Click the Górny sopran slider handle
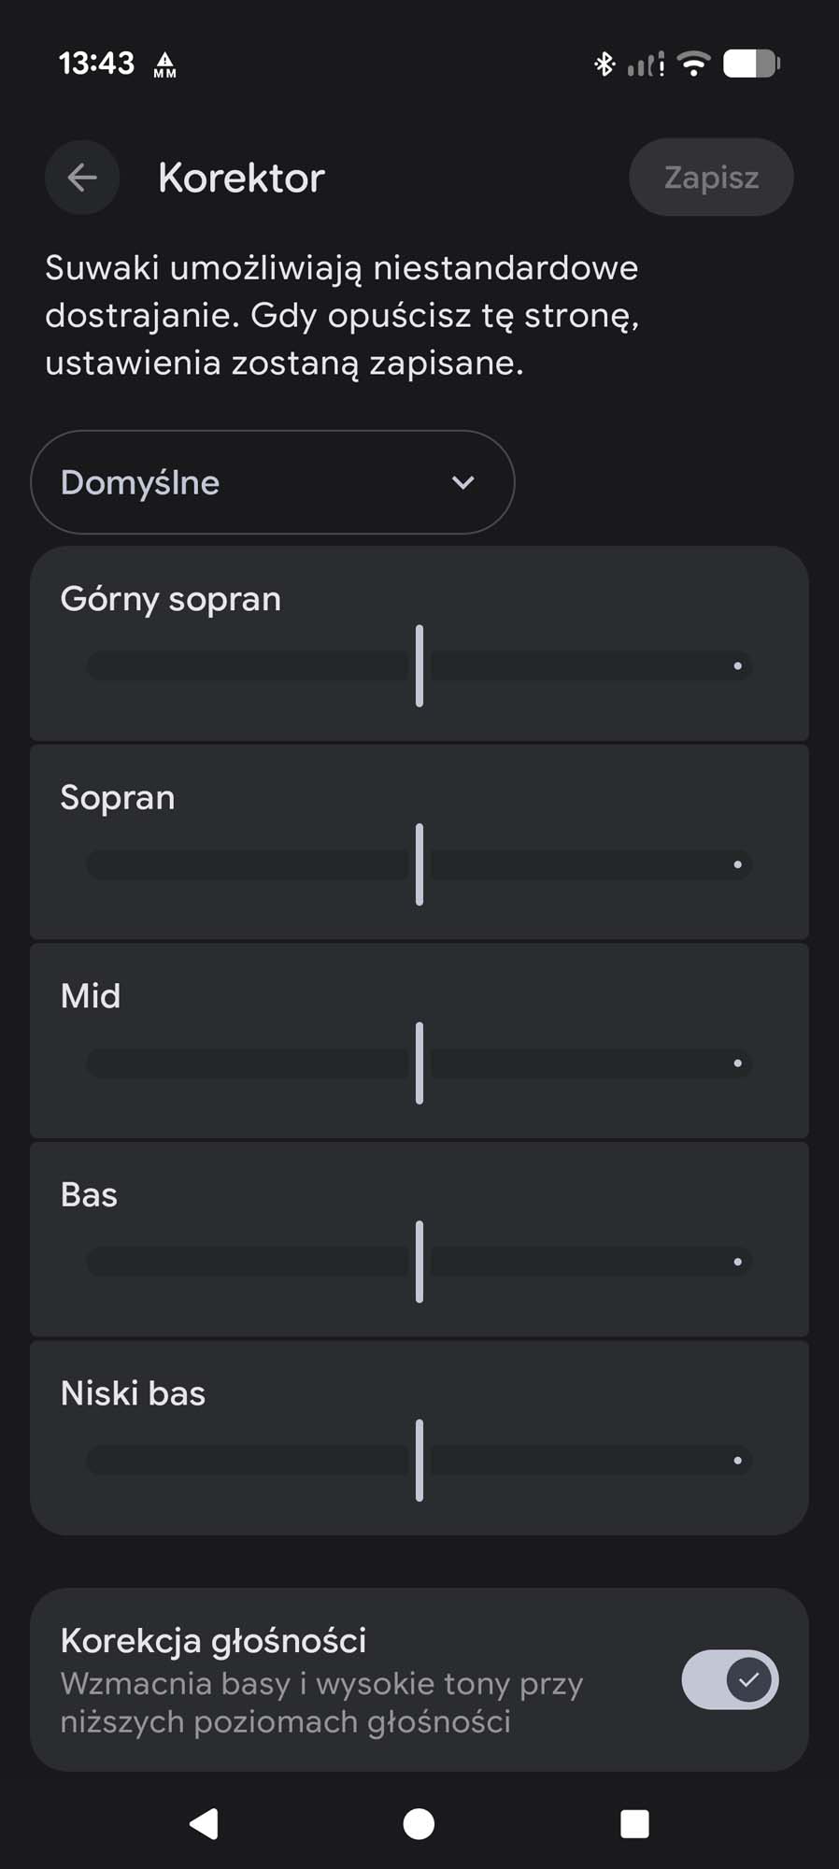The image size is (839, 1869). 419,665
